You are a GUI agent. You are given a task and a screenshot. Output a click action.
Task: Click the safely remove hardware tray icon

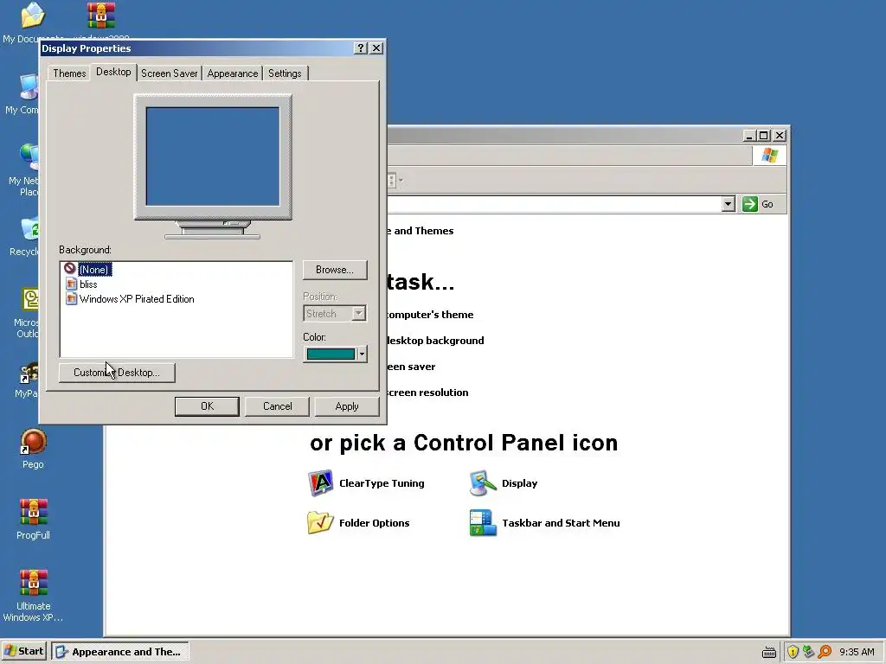(x=809, y=652)
